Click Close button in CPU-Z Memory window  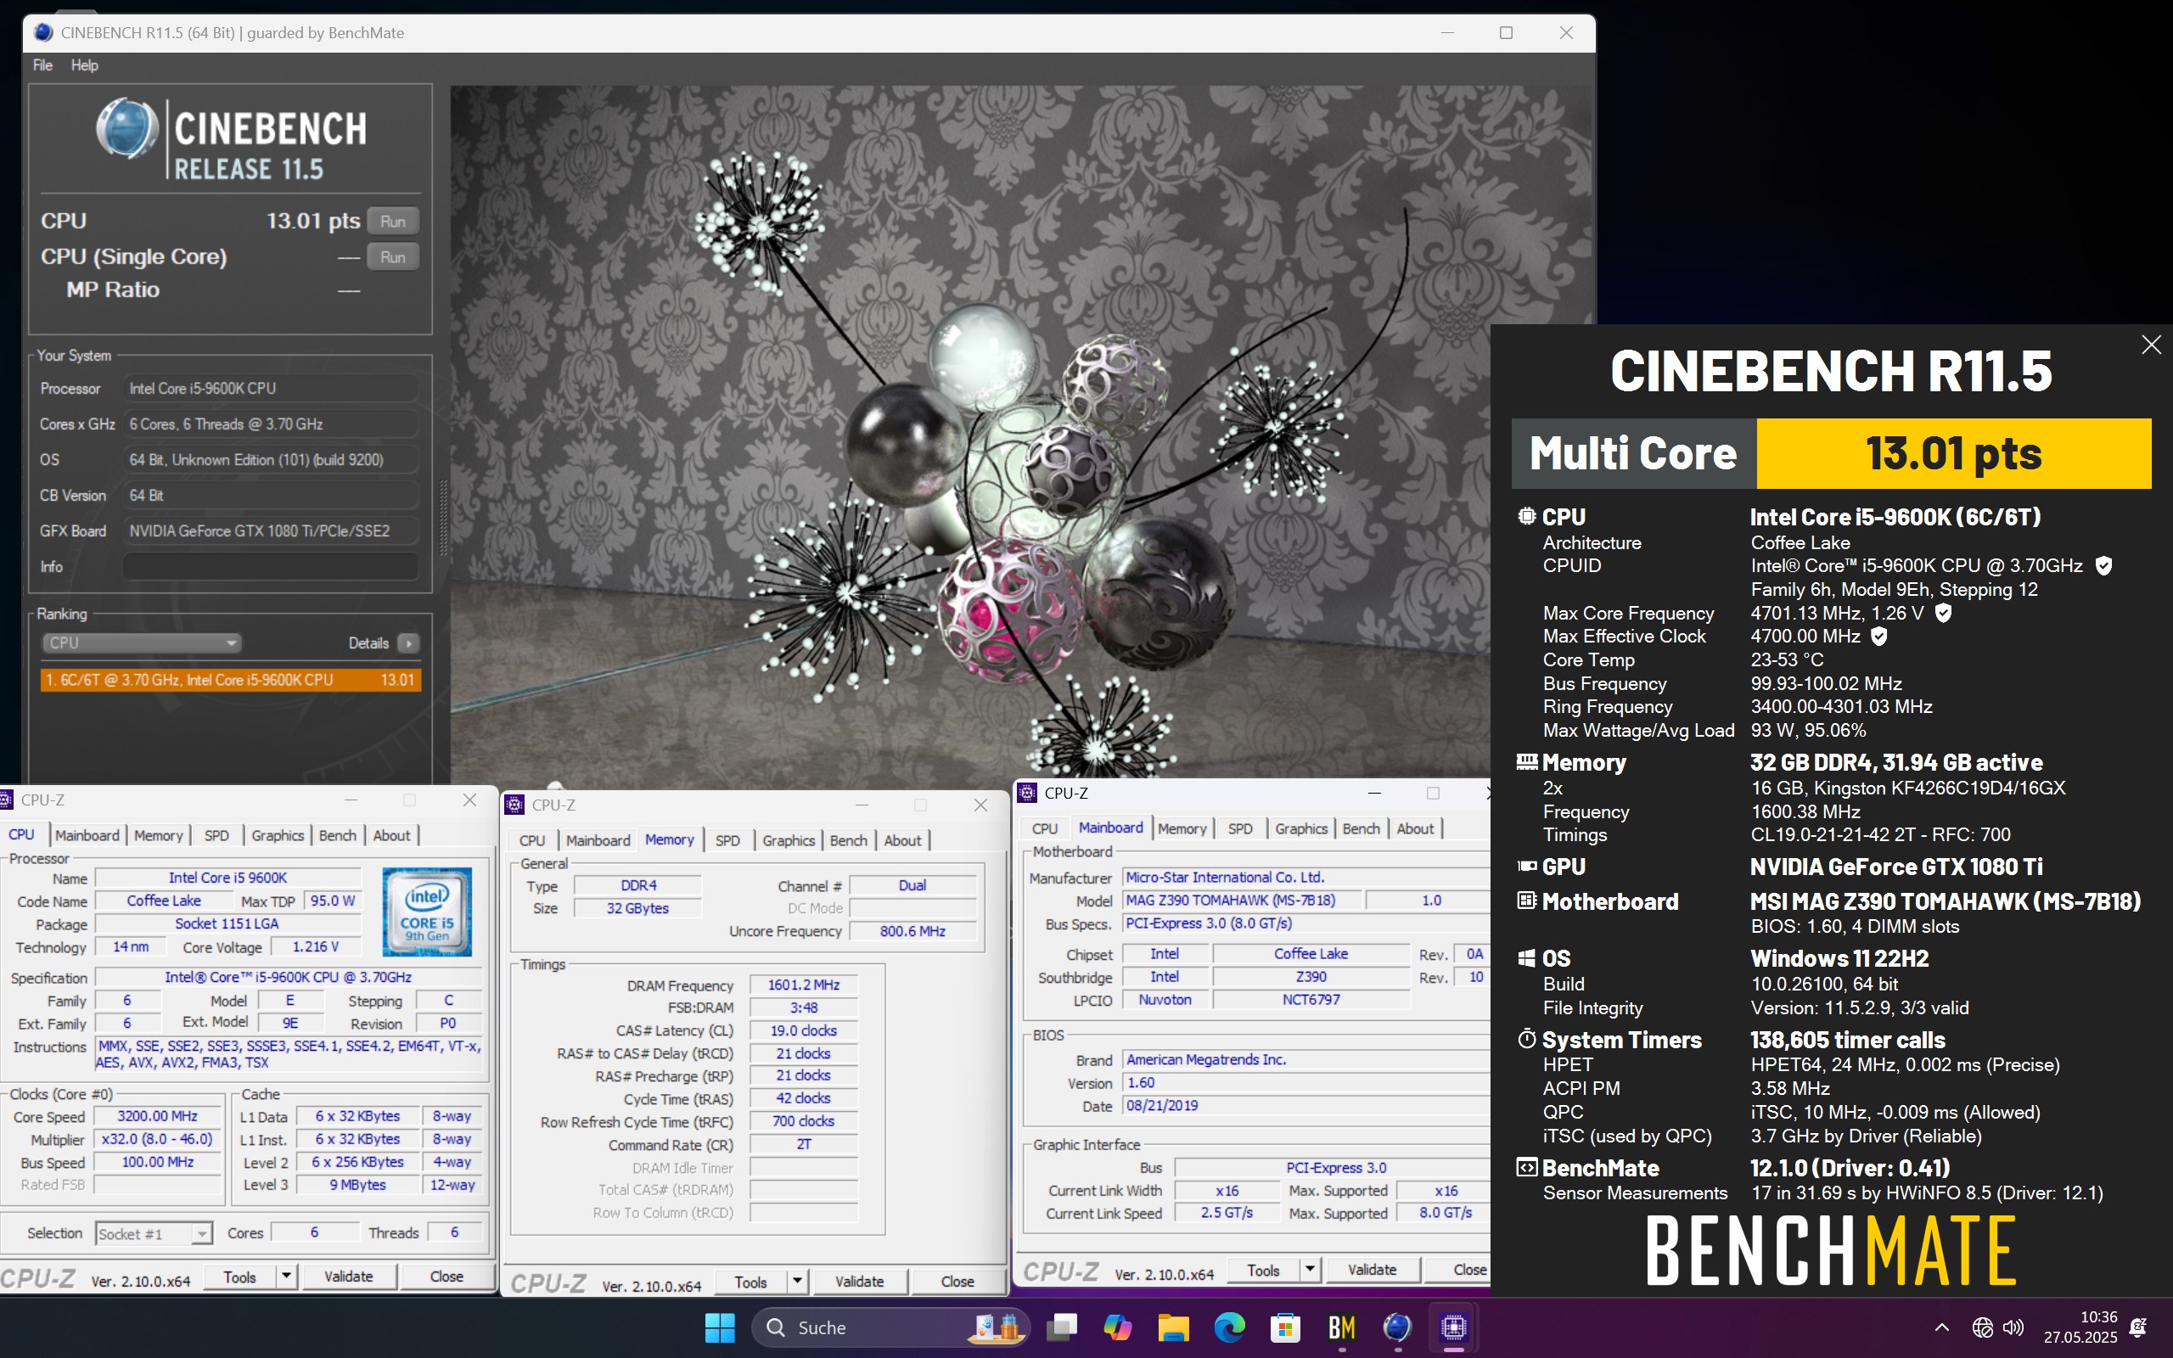957,1282
